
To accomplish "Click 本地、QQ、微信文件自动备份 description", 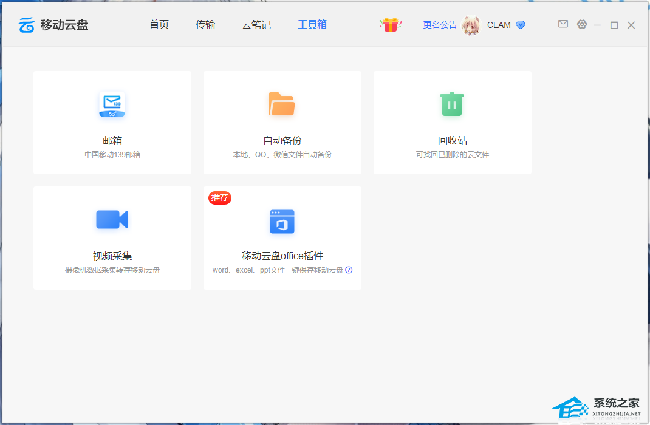I will [282, 154].
